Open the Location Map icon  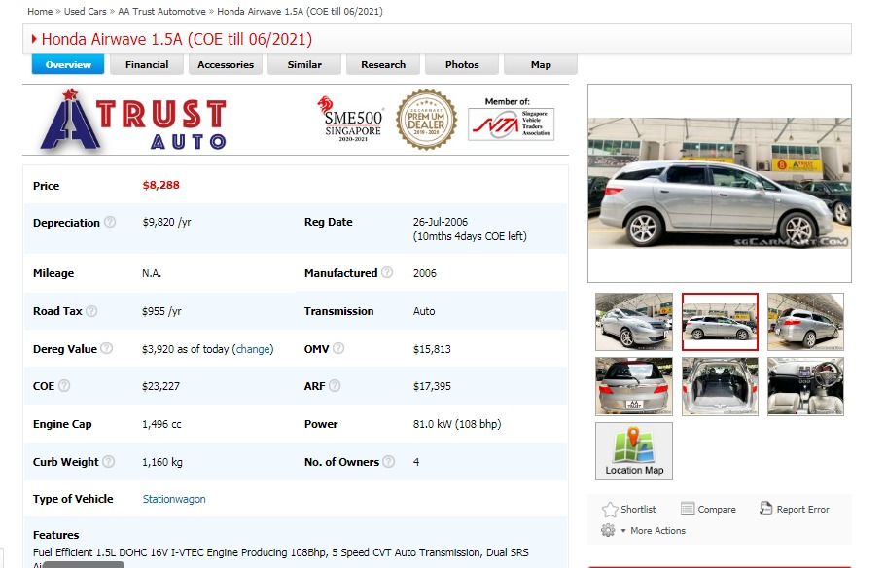click(x=634, y=451)
